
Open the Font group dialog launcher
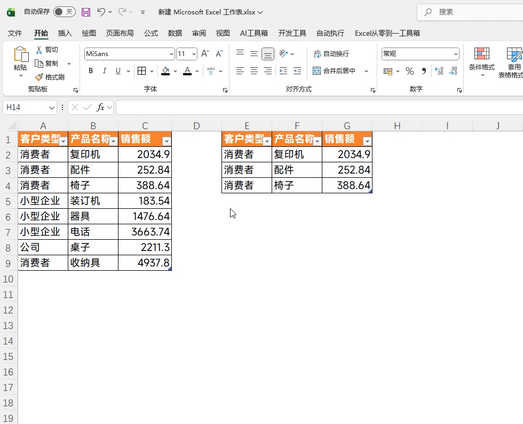point(225,90)
